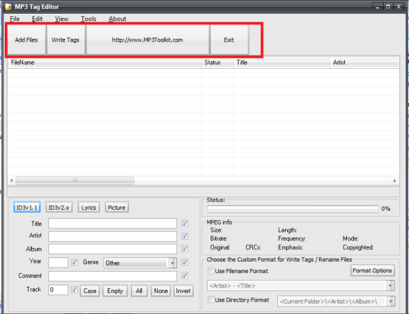Screen dimensions: 409x314
Task: Click the Status progress bar
Action: click(x=292, y=208)
